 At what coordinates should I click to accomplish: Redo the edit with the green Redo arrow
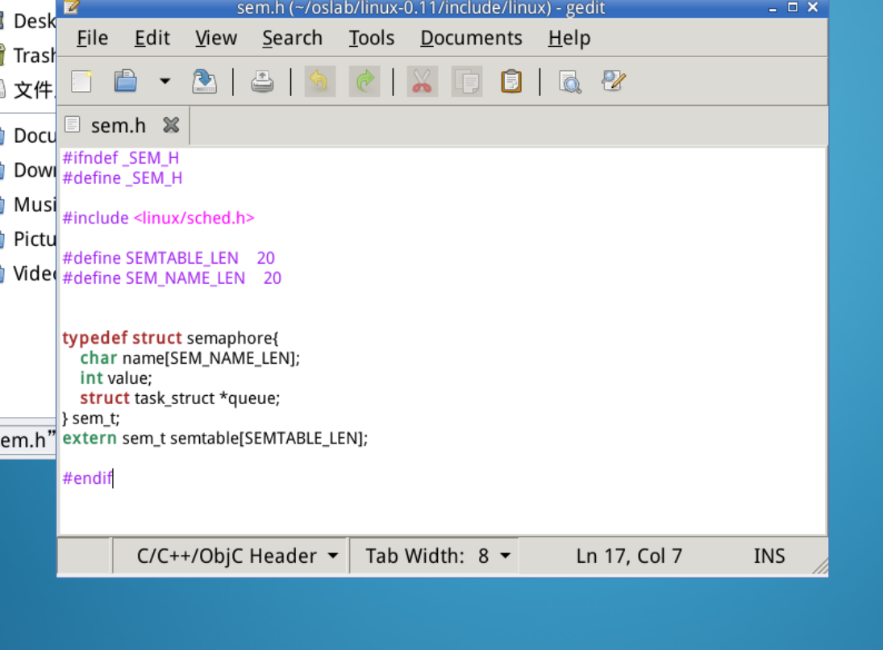click(364, 81)
